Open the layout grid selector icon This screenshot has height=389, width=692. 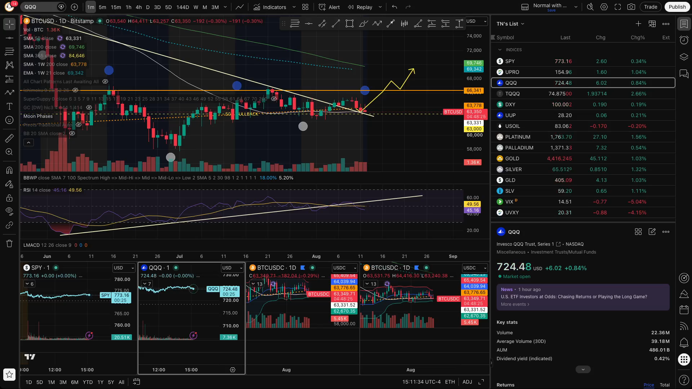[305, 7]
